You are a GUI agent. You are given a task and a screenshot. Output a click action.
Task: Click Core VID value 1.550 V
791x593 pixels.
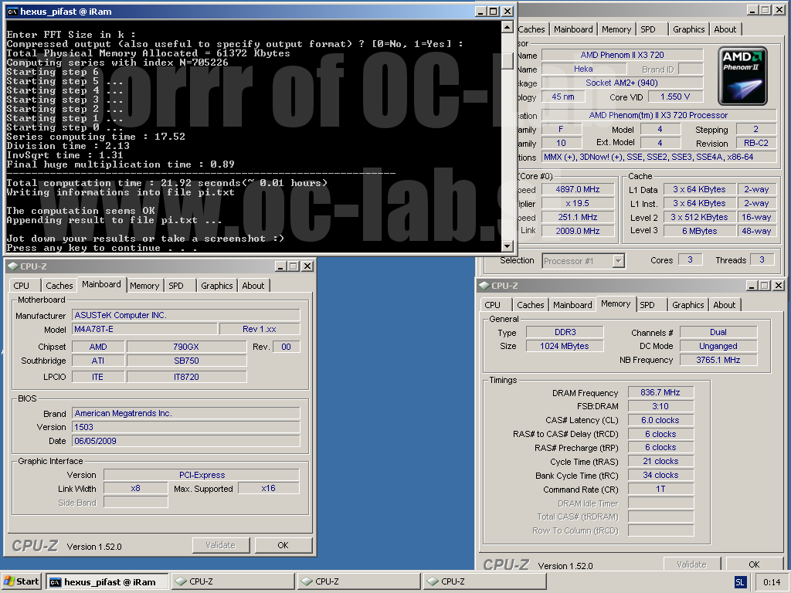point(675,97)
